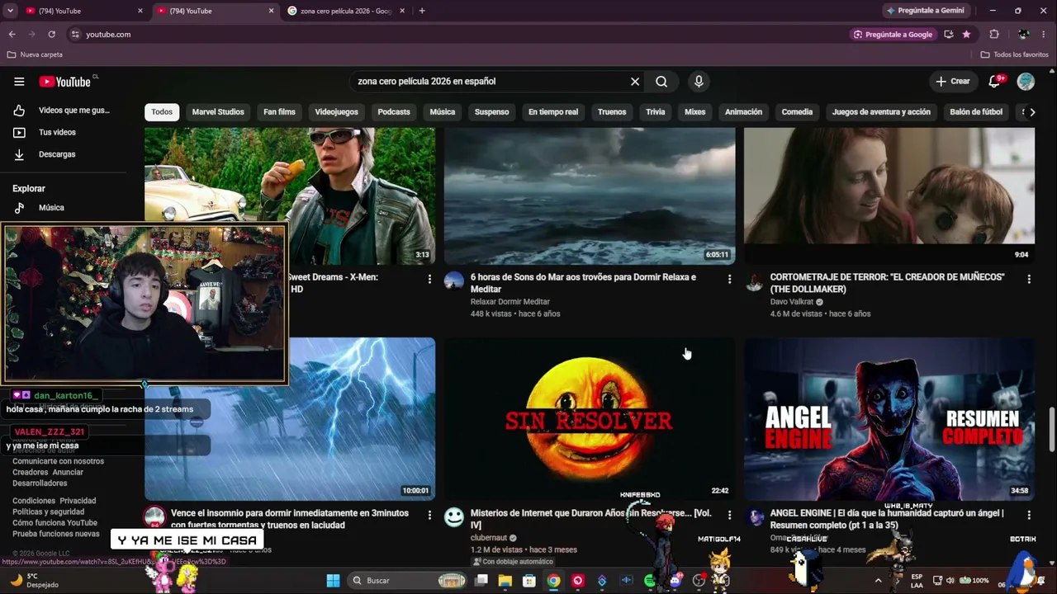Go back with the browser back arrow
Screen dimensions: 1057x594
click(12, 35)
